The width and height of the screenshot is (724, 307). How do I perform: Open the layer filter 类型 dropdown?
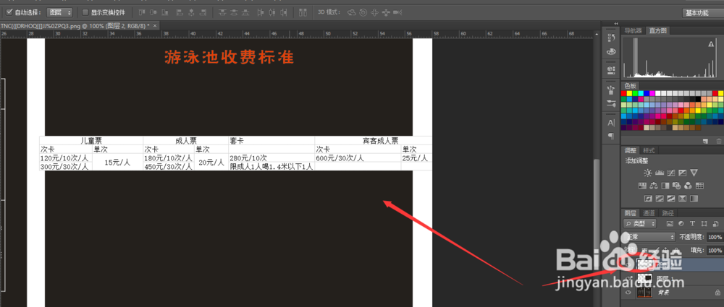[640, 223]
